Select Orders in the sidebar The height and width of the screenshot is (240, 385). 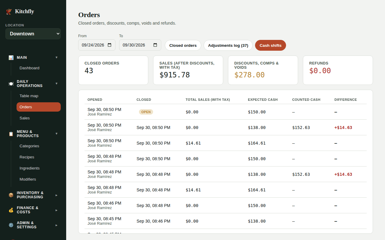[38, 107]
